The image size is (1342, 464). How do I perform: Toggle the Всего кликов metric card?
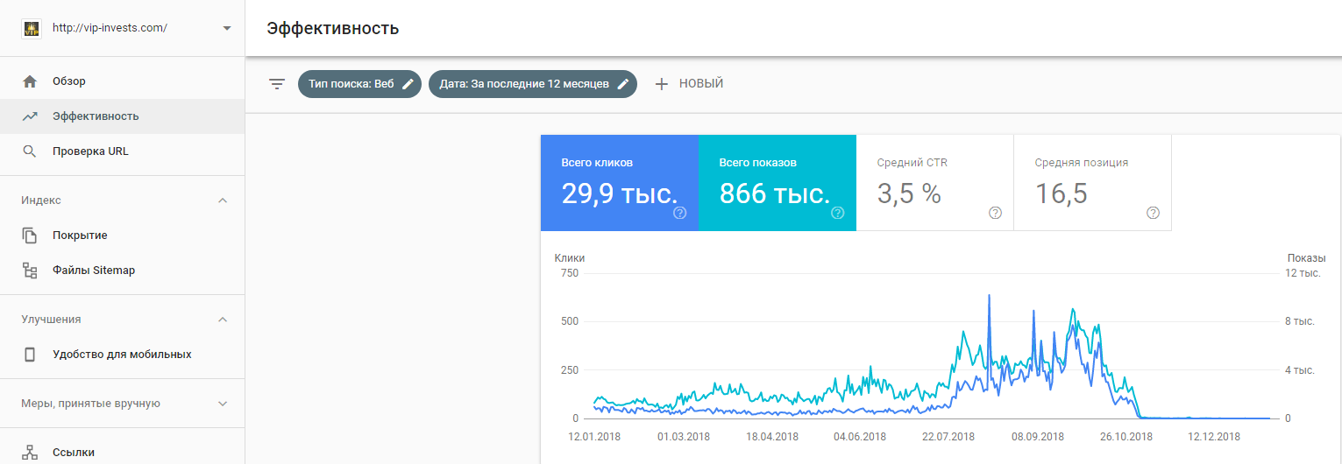pyautogui.click(x=619, y=182)
